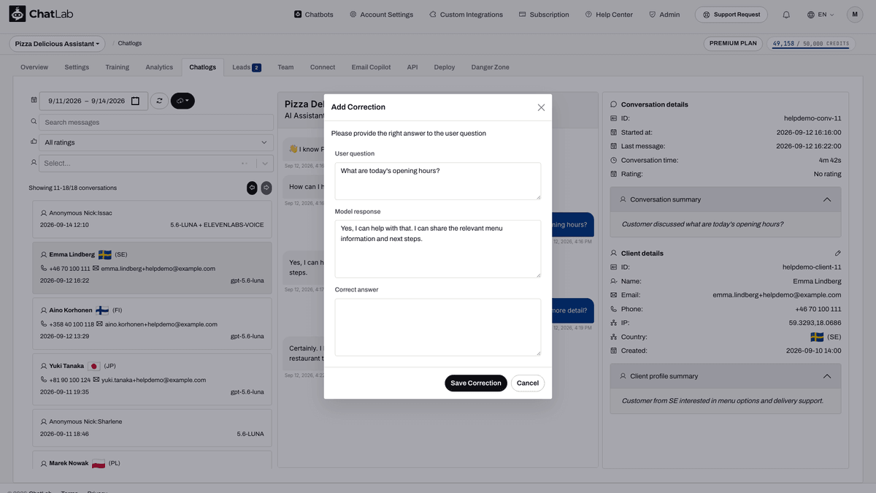Switch to the Overview tab

[x=34, y=67]
